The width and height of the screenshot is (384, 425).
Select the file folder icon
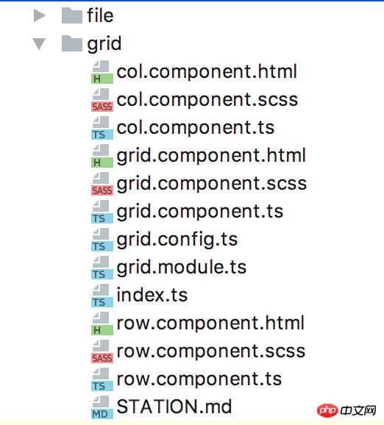pos(72,15)
